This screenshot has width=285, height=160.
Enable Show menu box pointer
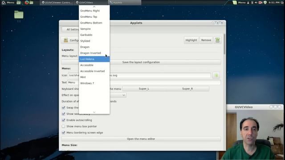point(63,126)
